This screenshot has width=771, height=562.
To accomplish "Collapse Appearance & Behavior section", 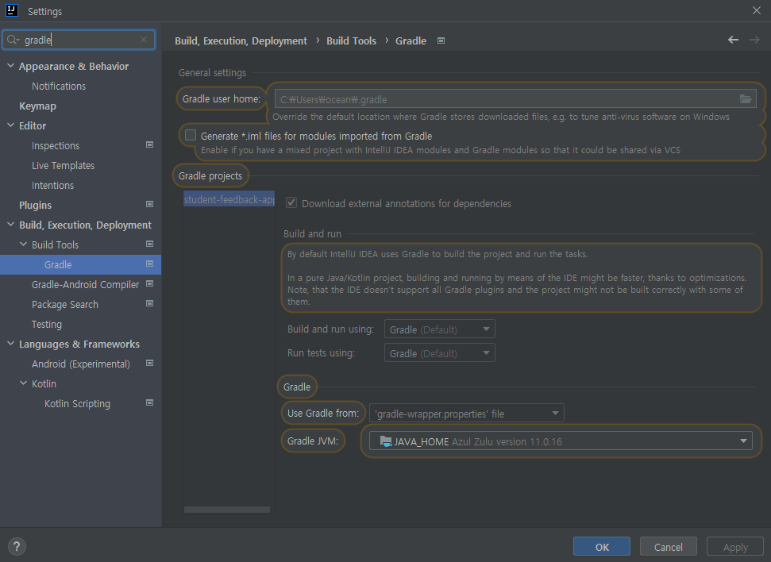I will tap(11, 65).
